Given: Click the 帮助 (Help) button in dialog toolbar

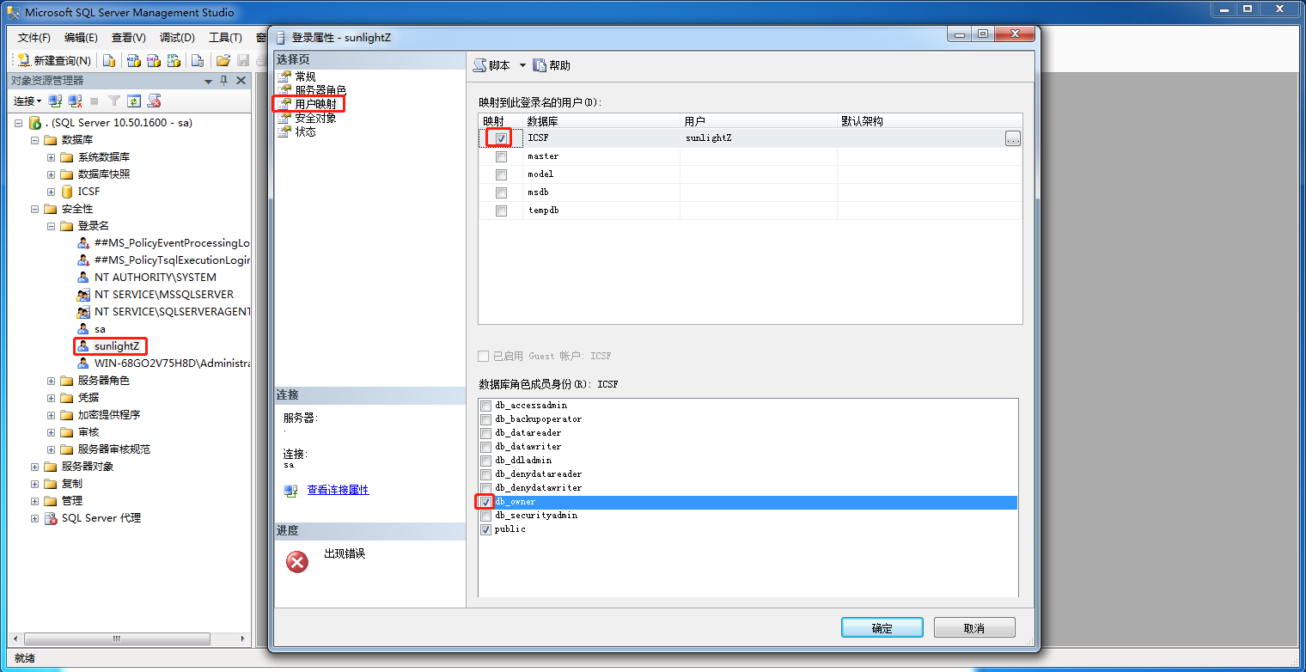Looking at the screenshot, I should [x=552, y=65].
